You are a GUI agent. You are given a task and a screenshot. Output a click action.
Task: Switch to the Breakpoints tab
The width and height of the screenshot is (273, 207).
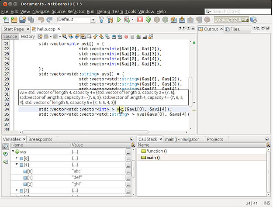40,139
